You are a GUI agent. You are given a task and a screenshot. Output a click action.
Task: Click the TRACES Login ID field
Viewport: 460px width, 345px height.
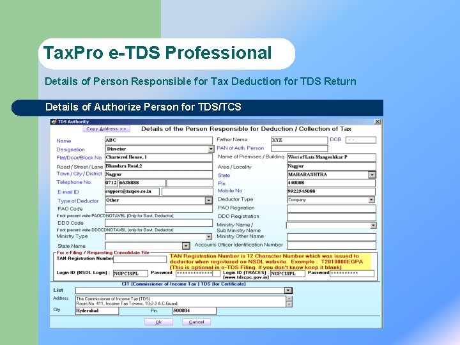(287, 273)
